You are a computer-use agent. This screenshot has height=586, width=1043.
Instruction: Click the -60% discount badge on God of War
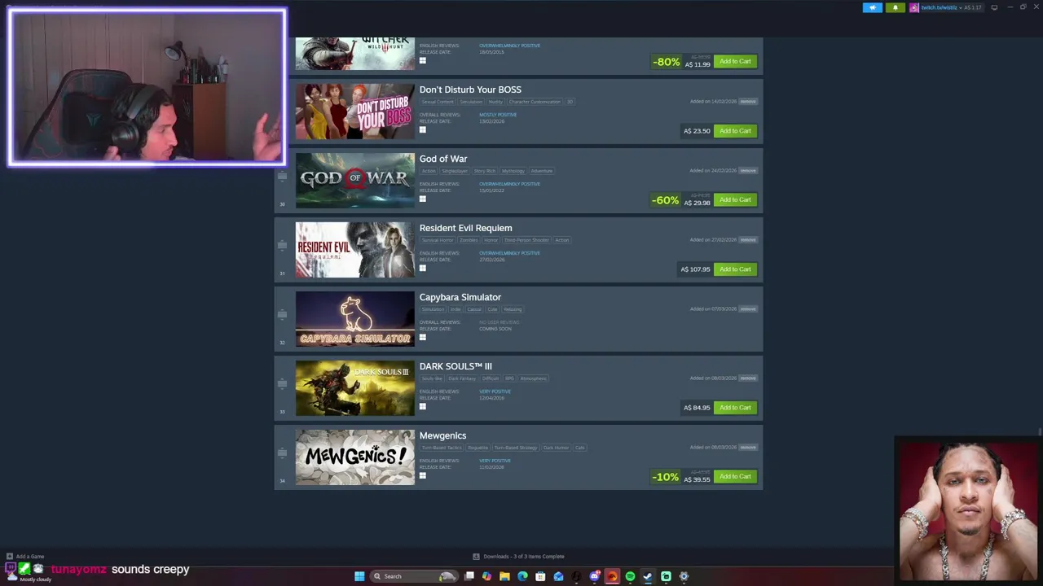point(665,200)
